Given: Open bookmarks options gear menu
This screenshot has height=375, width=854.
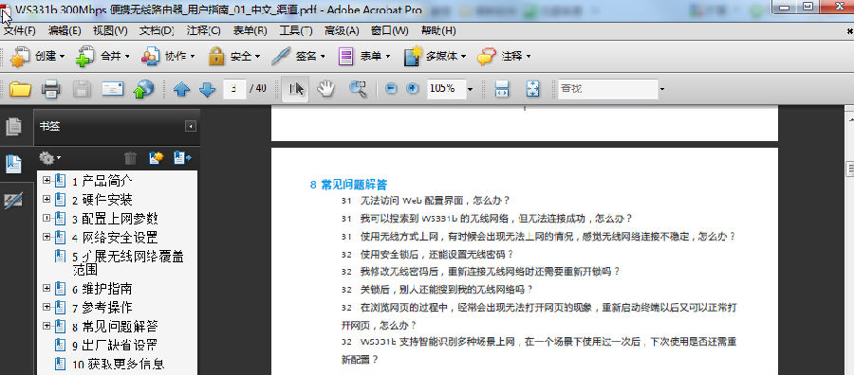Looking at the screenshot, I should pos(49,158).
